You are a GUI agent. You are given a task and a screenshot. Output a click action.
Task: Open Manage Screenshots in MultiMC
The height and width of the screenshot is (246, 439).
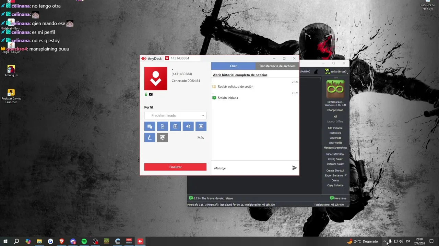point(335,148)
